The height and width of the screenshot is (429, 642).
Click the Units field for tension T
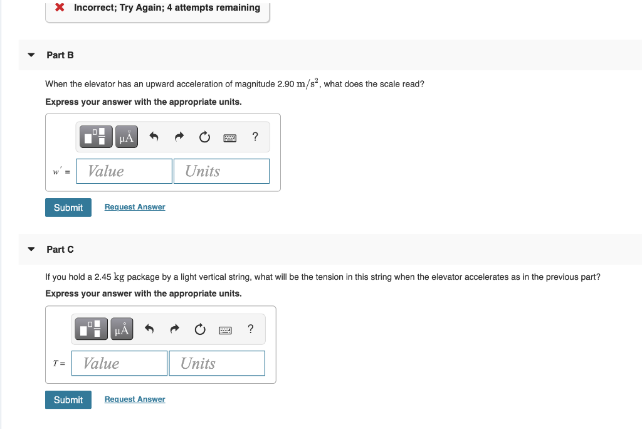coord(216,363)
